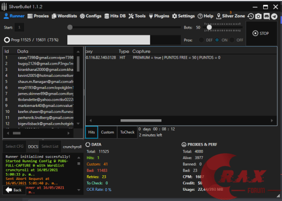Click the crunchyroll wordlist label

(72, 147)
